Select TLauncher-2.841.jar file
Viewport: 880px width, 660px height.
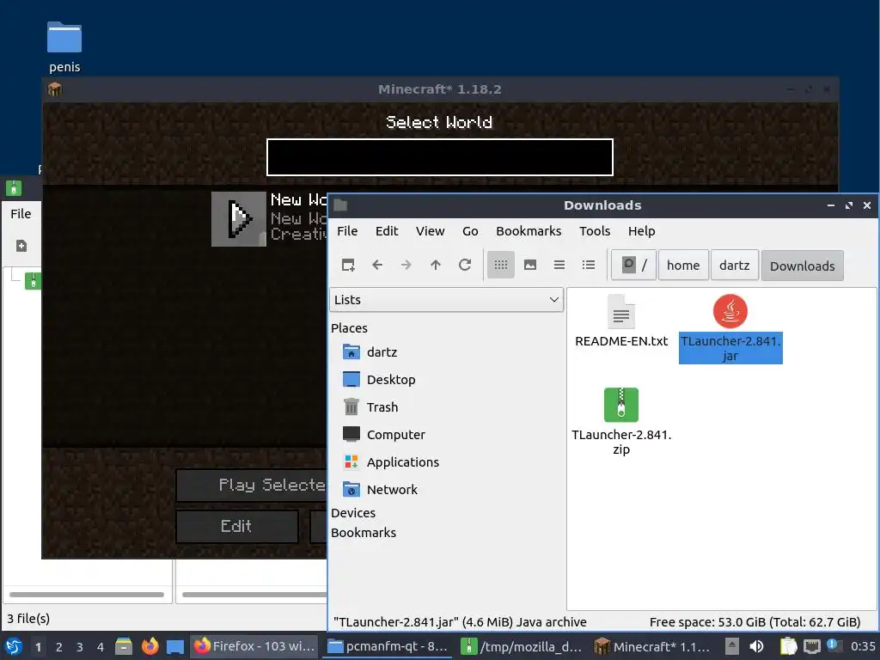point(730,329)
